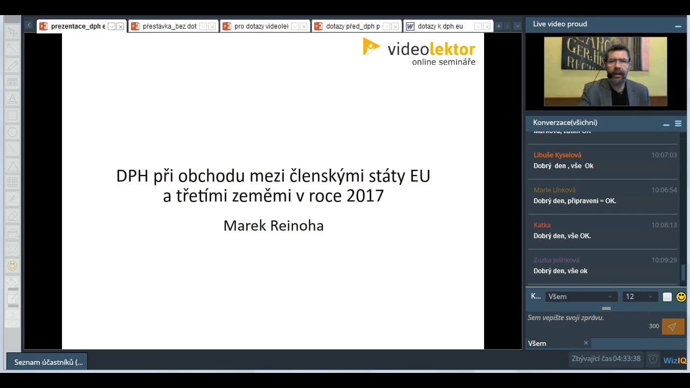Screen dimensions: 690x388
Task: Open dropdown arrow on dotazy před_dph tab
Action: [x=387, y=26]
